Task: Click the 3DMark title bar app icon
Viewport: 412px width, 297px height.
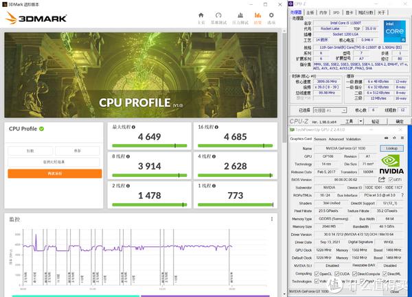Action: pos(5,5)
